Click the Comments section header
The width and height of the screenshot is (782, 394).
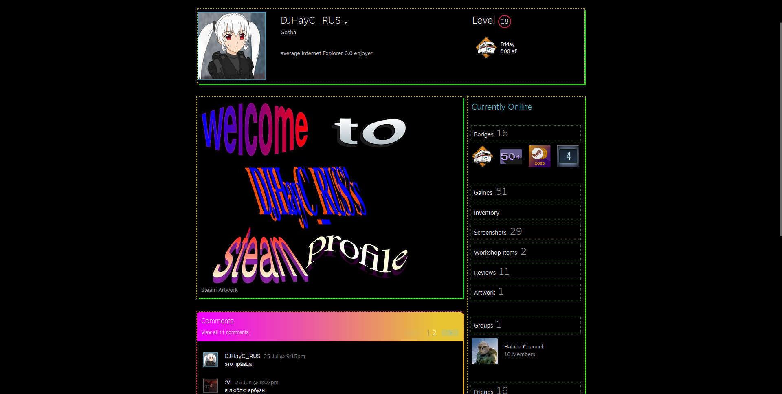pyautogui.click(x=217, y=321)
